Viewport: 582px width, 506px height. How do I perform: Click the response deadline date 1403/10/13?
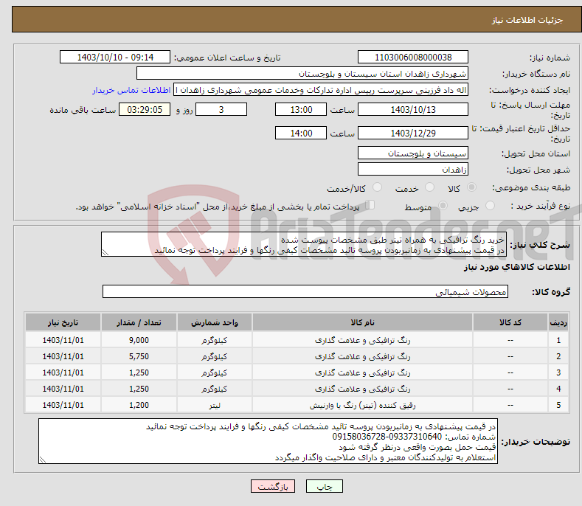413,109
